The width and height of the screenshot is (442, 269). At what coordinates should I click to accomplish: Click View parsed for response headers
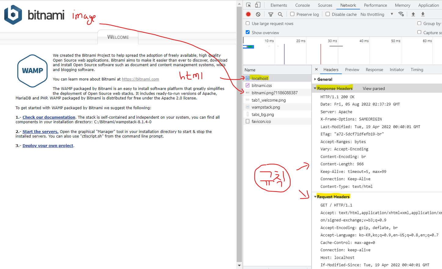374,88
